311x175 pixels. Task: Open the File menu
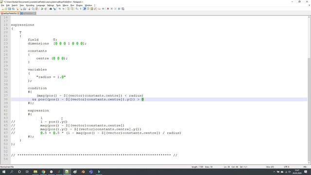[x=2, y=5]
